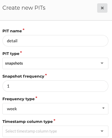Screen dimensions: 112x138
Task: Click the 'PIT type' label
Action: (x=11, y=54)
